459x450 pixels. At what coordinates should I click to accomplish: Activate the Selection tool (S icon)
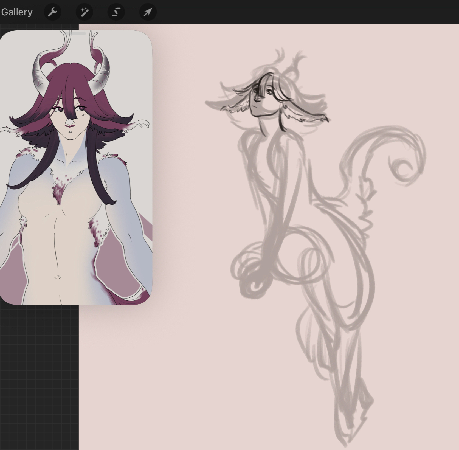point(116,12)
